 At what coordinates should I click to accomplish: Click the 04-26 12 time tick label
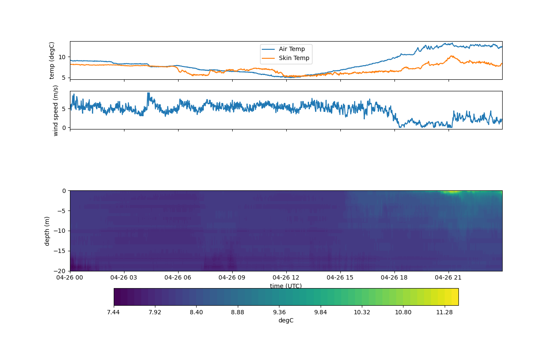[x=286, y=277]
